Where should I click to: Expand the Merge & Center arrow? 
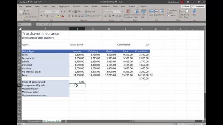(101, 16)
